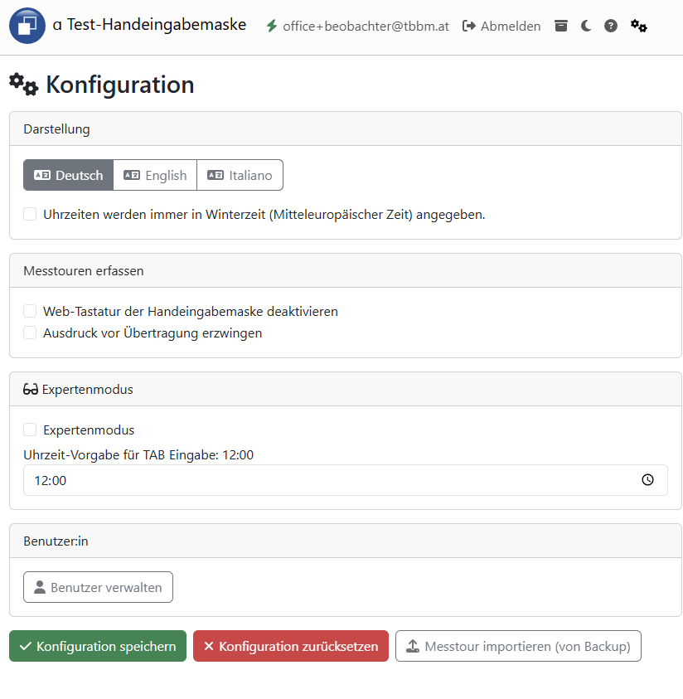The width and height of the screenshot is (683, 699).
Task: Enable Ausdruck vor Übertragung erzwingen
Action: pyautogui.click(x=30, y=333)
